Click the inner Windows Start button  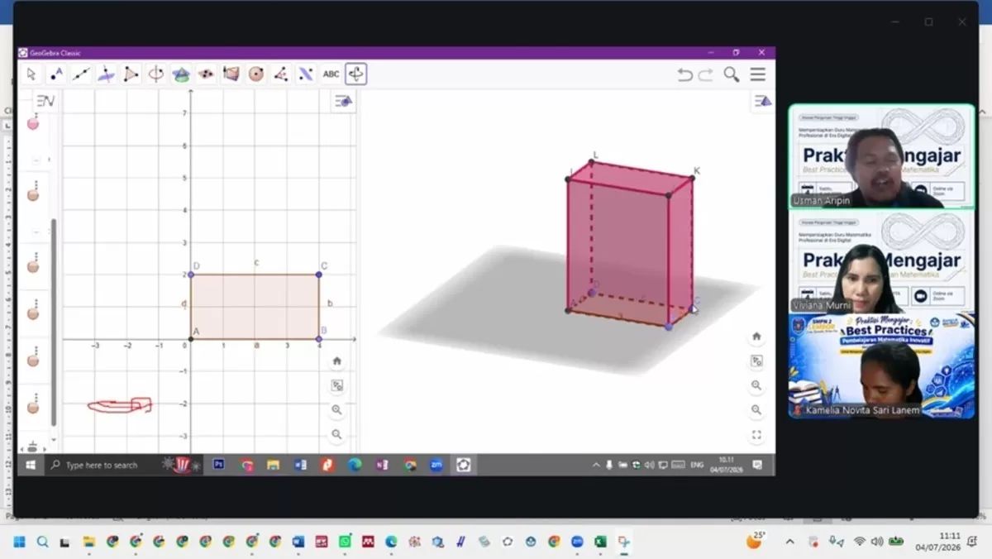(x=31, y=465)
